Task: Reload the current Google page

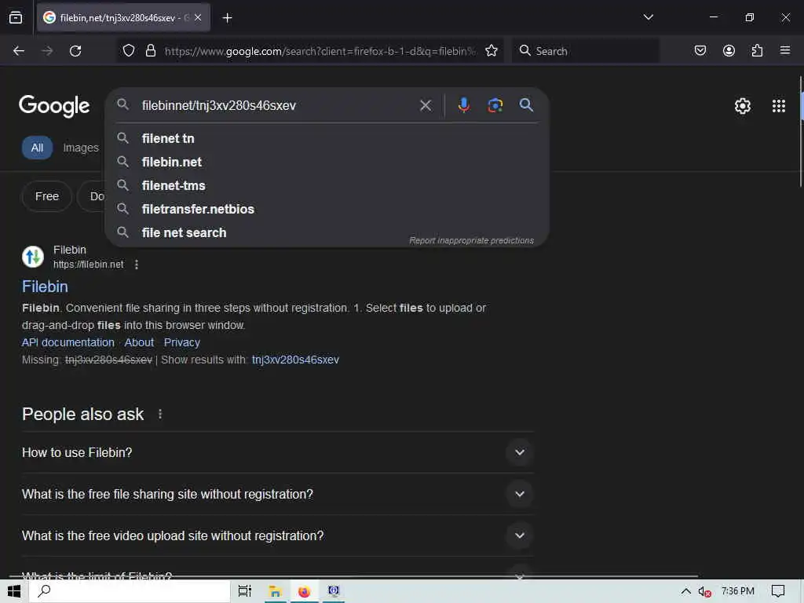Action: [x=75, y=51]
